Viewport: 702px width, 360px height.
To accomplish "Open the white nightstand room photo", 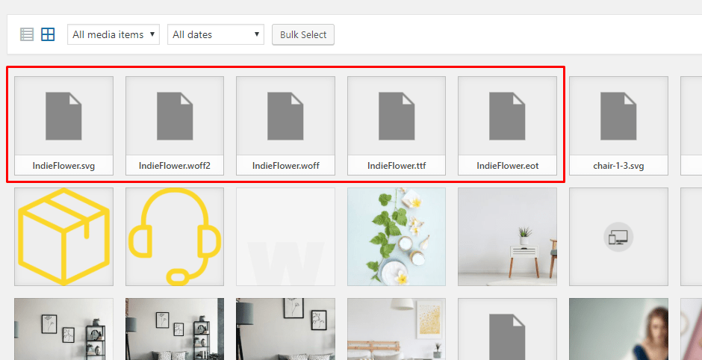I will [507, 237].
